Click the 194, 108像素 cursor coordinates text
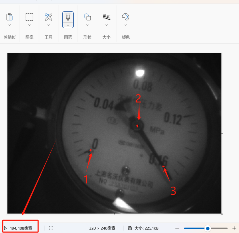Image resolution: width=239 pixels, height=233 pixels. [21, 228]
